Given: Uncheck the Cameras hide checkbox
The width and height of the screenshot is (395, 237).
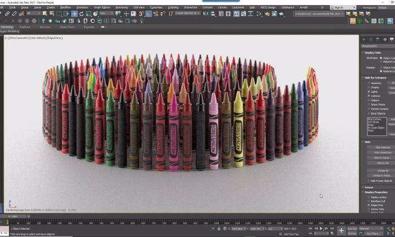Looking at the screenshot, I should (369, 96).
